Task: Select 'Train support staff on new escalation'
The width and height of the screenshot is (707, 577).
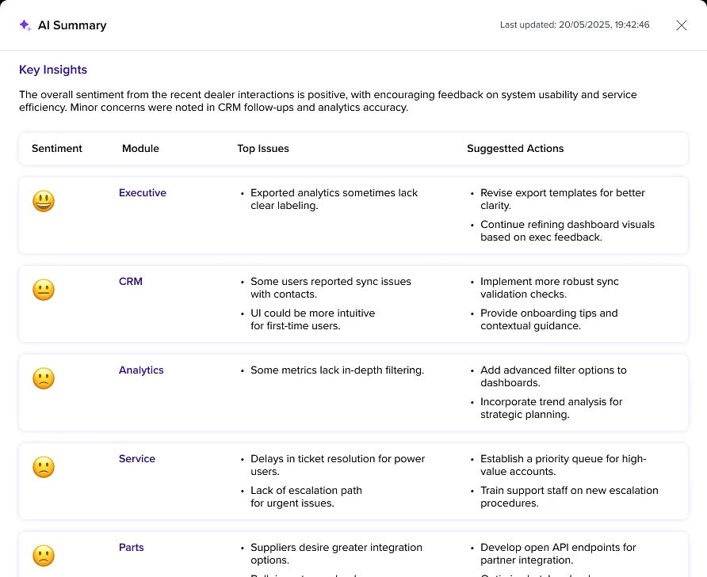Action: [x=569, y=497]
